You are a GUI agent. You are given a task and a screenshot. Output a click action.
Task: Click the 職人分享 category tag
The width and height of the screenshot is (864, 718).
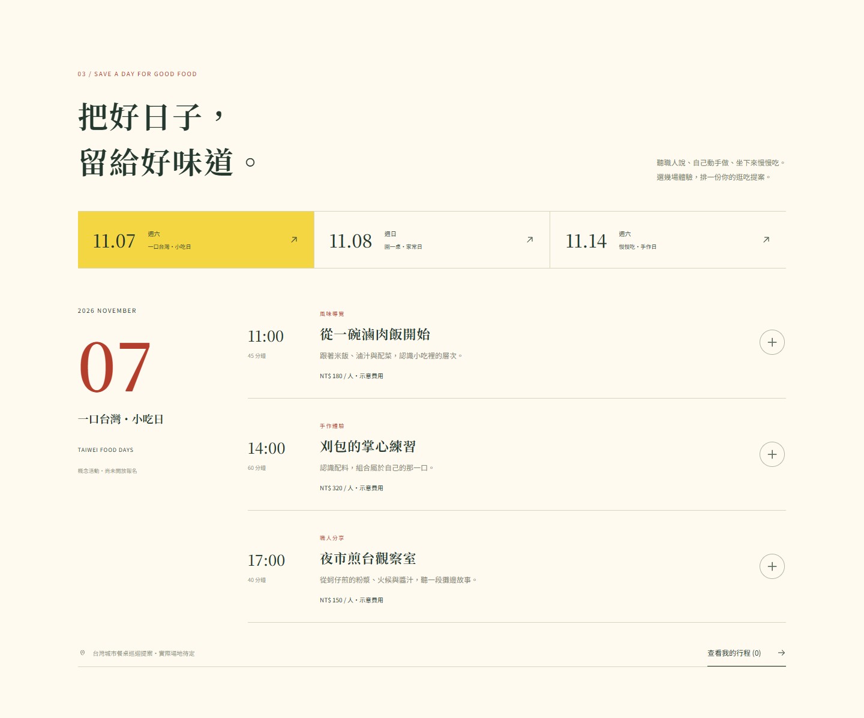[x=332, y=538]
